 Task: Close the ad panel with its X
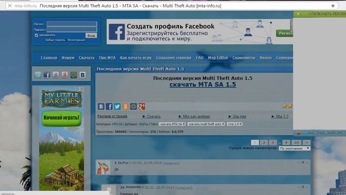click(x=298, y=14)
